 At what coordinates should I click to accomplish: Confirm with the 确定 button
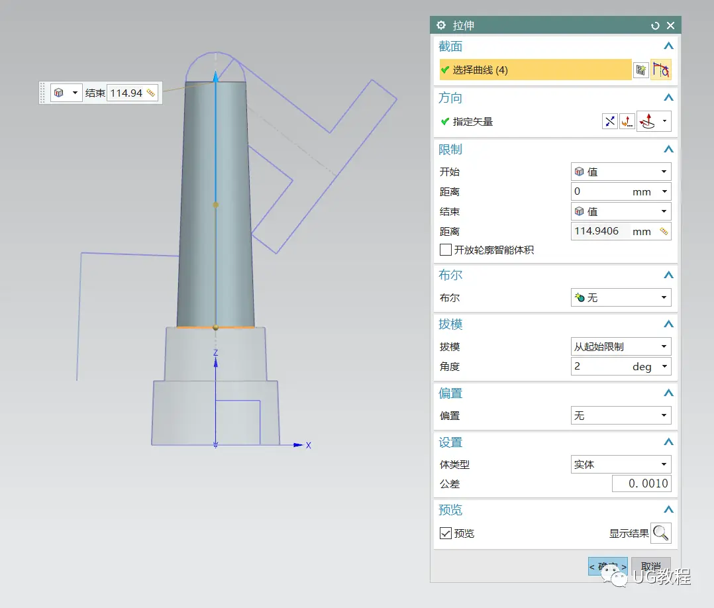pyautogui.click(x=608, y=566)
